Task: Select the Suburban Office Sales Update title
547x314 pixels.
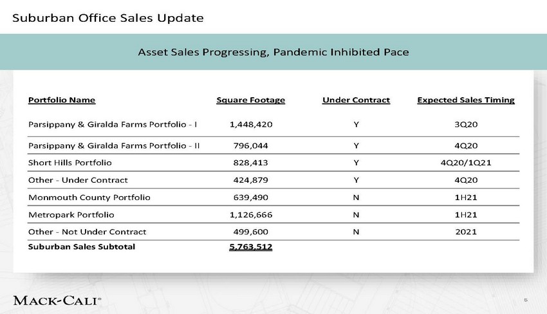Action: coord(109,17)
